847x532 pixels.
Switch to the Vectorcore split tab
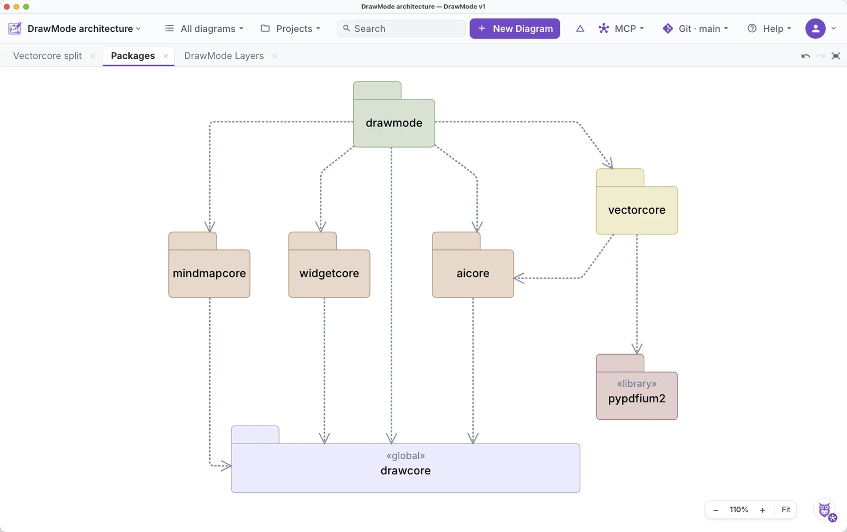point(47,56)
